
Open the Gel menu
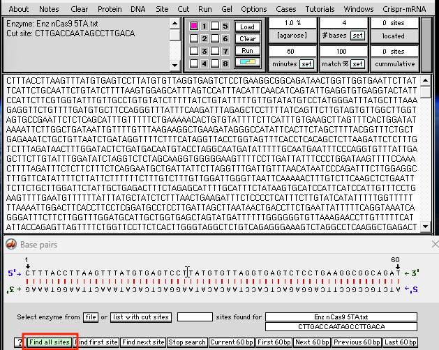point(227,9)
